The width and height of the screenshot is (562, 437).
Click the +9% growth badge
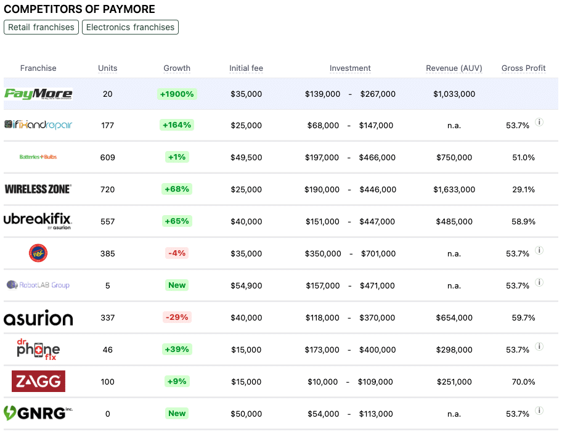177,381
